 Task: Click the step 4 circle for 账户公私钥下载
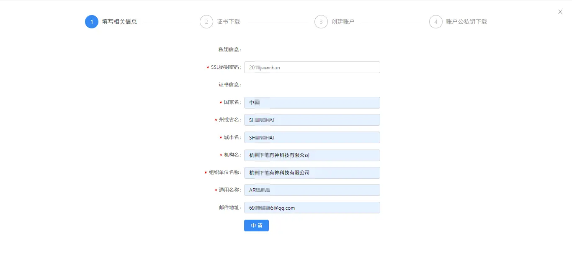click(435, 22)
